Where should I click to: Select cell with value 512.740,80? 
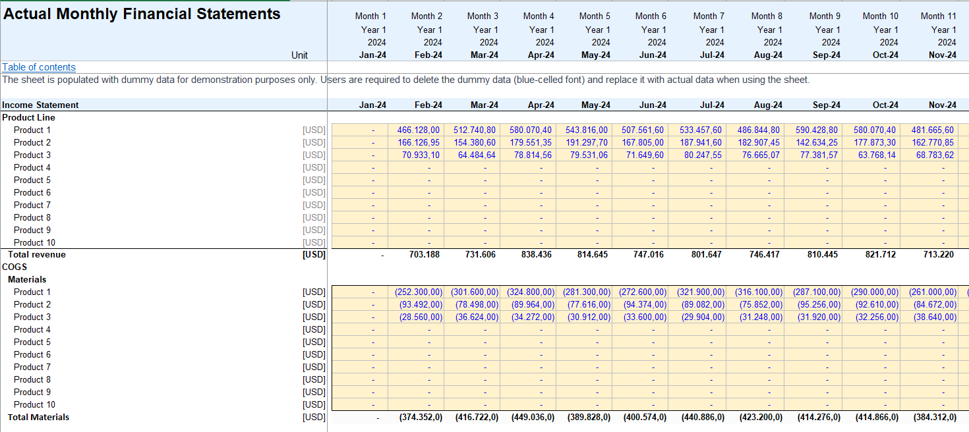(472, 130)
